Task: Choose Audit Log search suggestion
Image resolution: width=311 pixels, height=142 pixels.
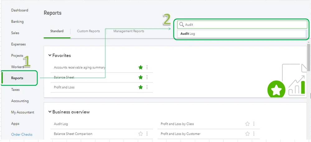Action: tap(241, 34)
